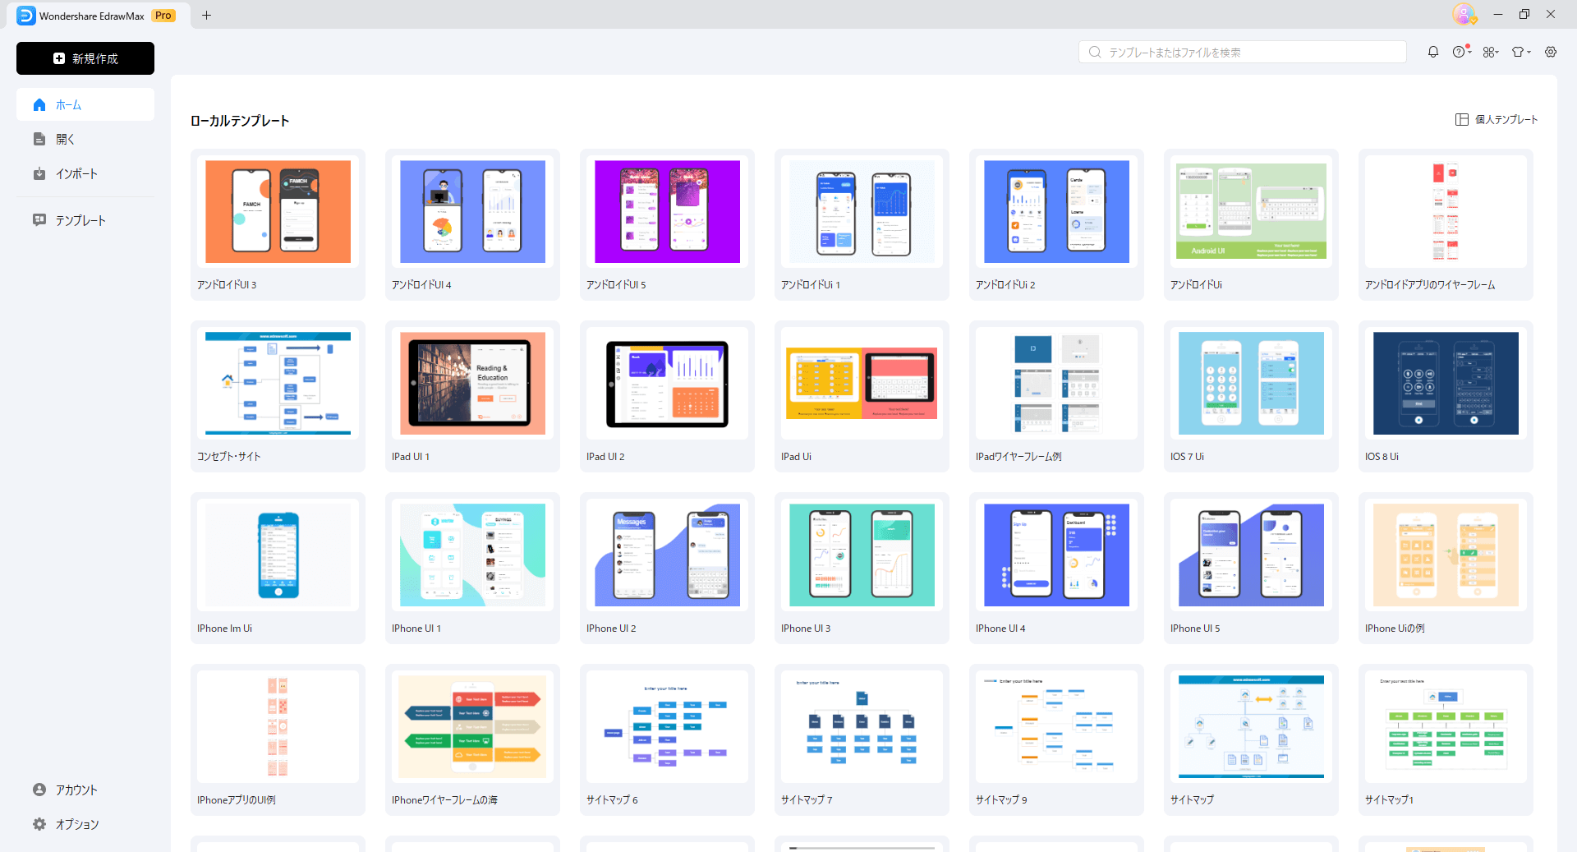This screenshot has height=852, width=1577.
Task: Minimize the EdrawMax window
Action: pyautogui.click(x=1498, y=14)
